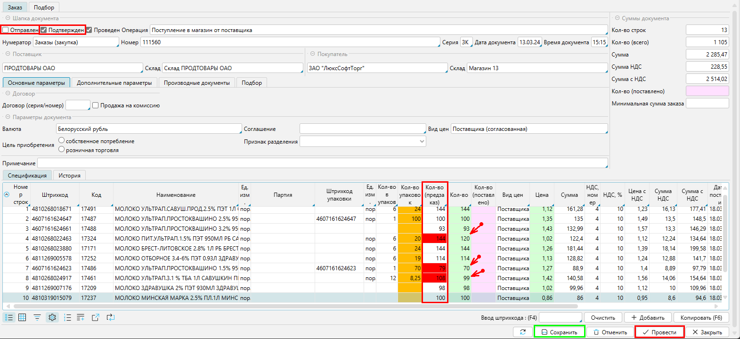This screenshot has height=339, width=740.
Task: Click the Провести button
Action: tap(659, 332)
